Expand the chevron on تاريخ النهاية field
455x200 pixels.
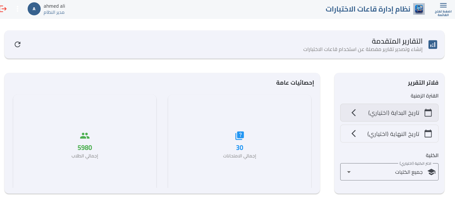pos(354,133)
